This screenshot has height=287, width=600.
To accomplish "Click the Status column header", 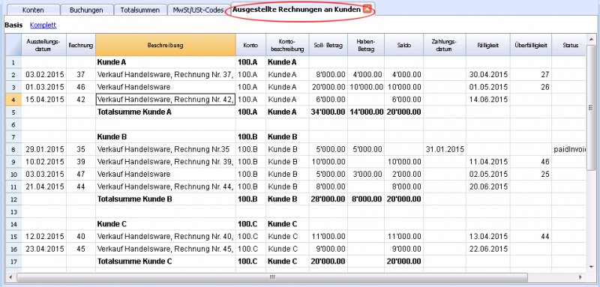I will [x=568, y=45].
